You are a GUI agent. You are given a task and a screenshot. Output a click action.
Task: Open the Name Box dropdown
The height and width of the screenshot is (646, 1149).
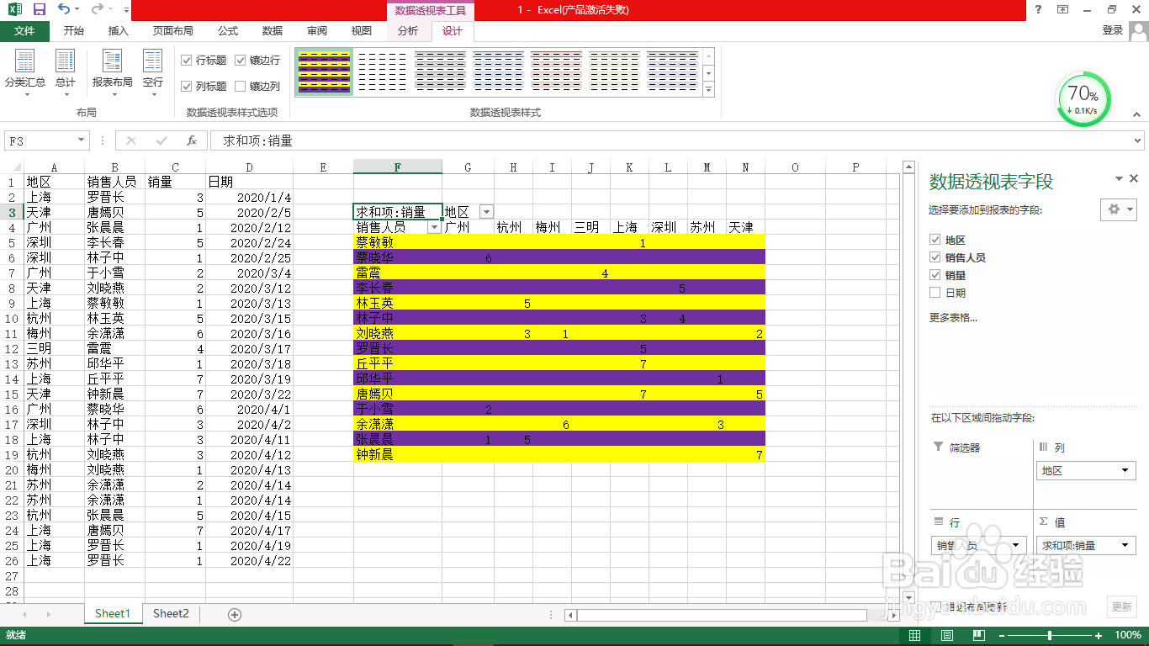[82, 140]
